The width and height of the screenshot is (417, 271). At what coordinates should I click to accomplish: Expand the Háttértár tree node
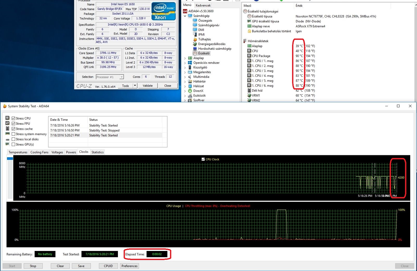tap(185, 81)
